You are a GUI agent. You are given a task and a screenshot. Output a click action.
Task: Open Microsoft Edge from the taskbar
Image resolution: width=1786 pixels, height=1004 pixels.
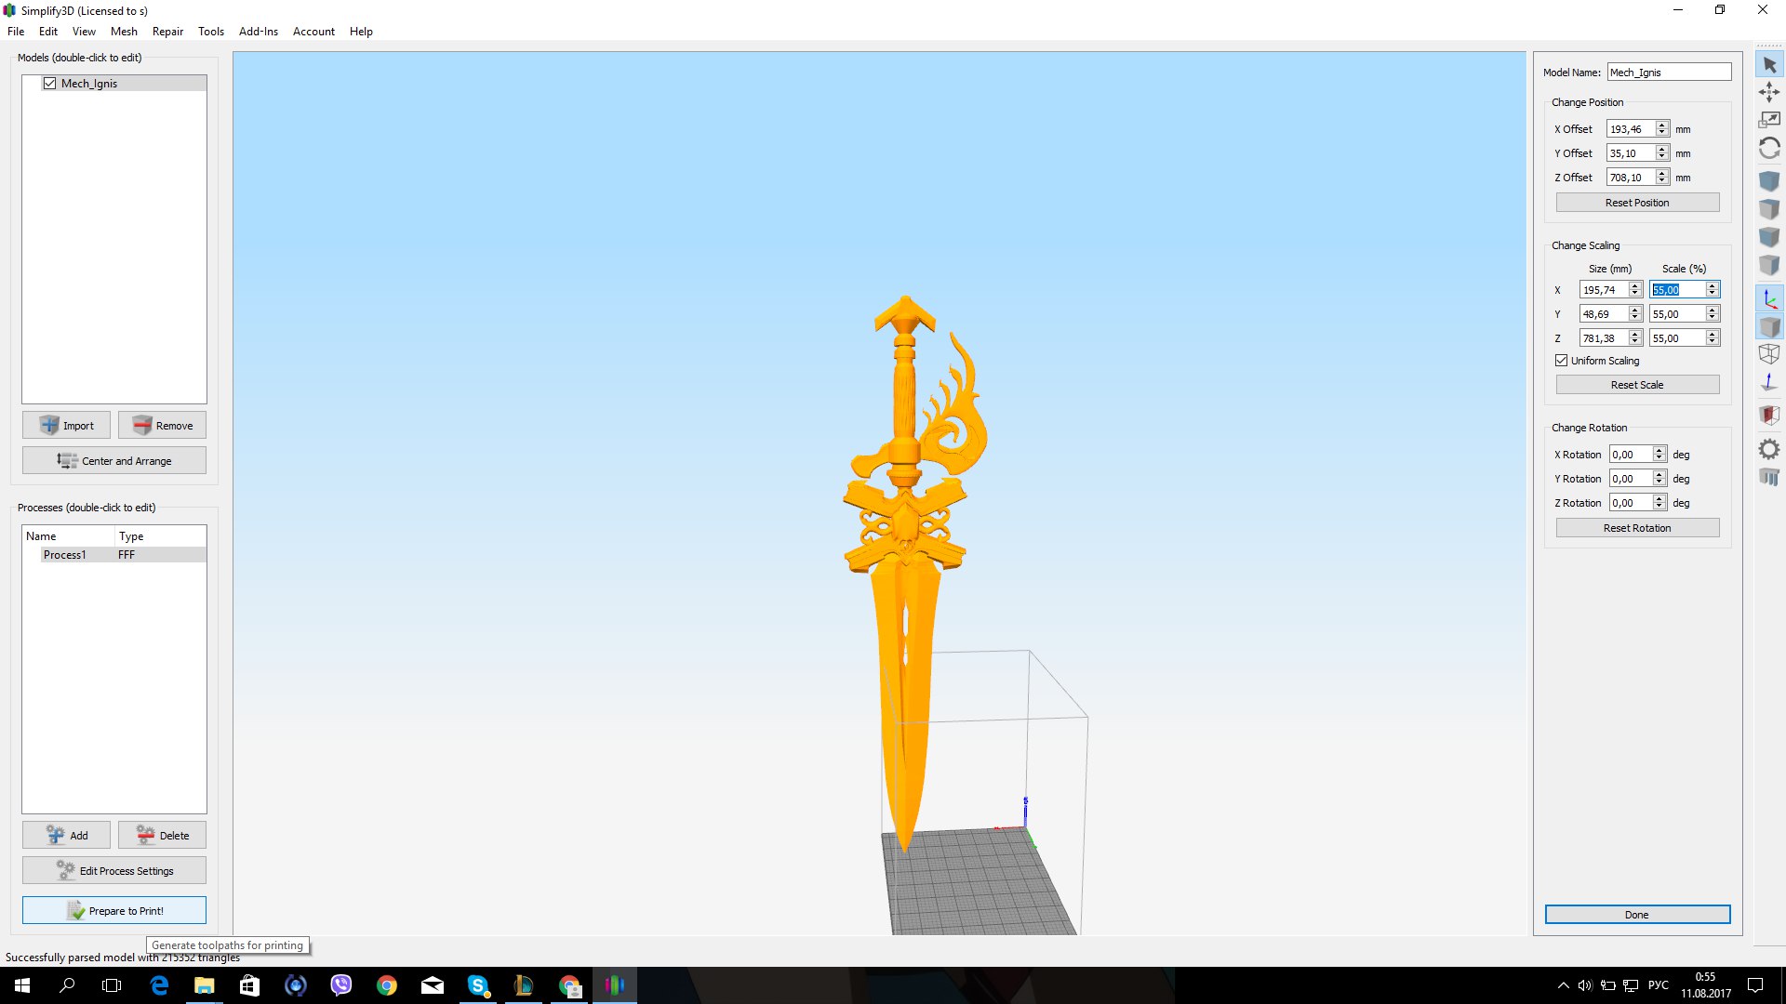159,985
